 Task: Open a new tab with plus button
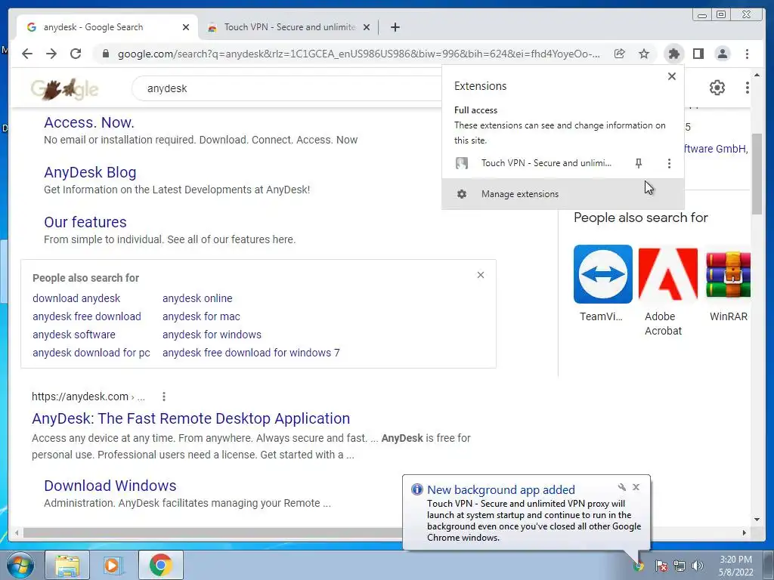pyautogui.click(x=395, y=27)
